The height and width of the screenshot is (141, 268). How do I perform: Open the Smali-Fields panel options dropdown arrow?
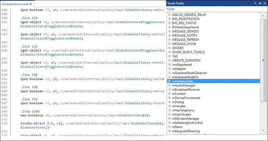point(256,3)
